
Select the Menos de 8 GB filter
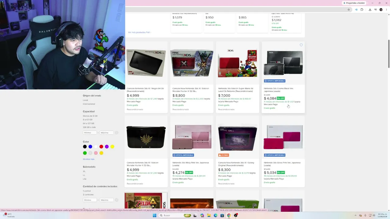click(90, 116)
